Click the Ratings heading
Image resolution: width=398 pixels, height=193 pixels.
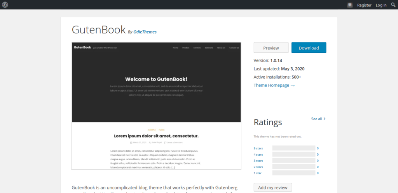pos(268,122)
